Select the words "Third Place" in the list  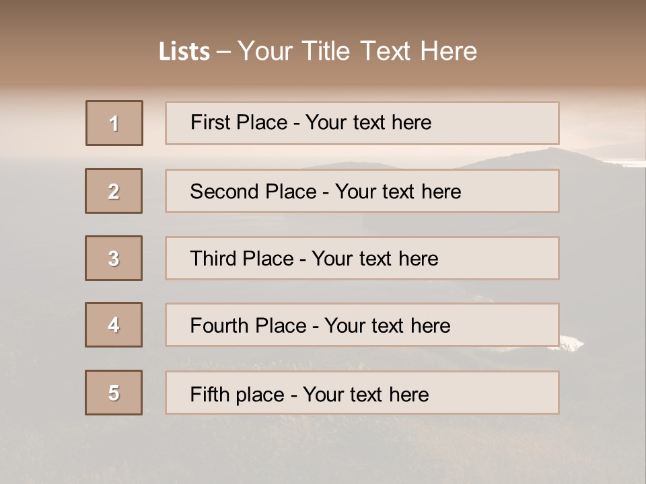tap(242, 259)
